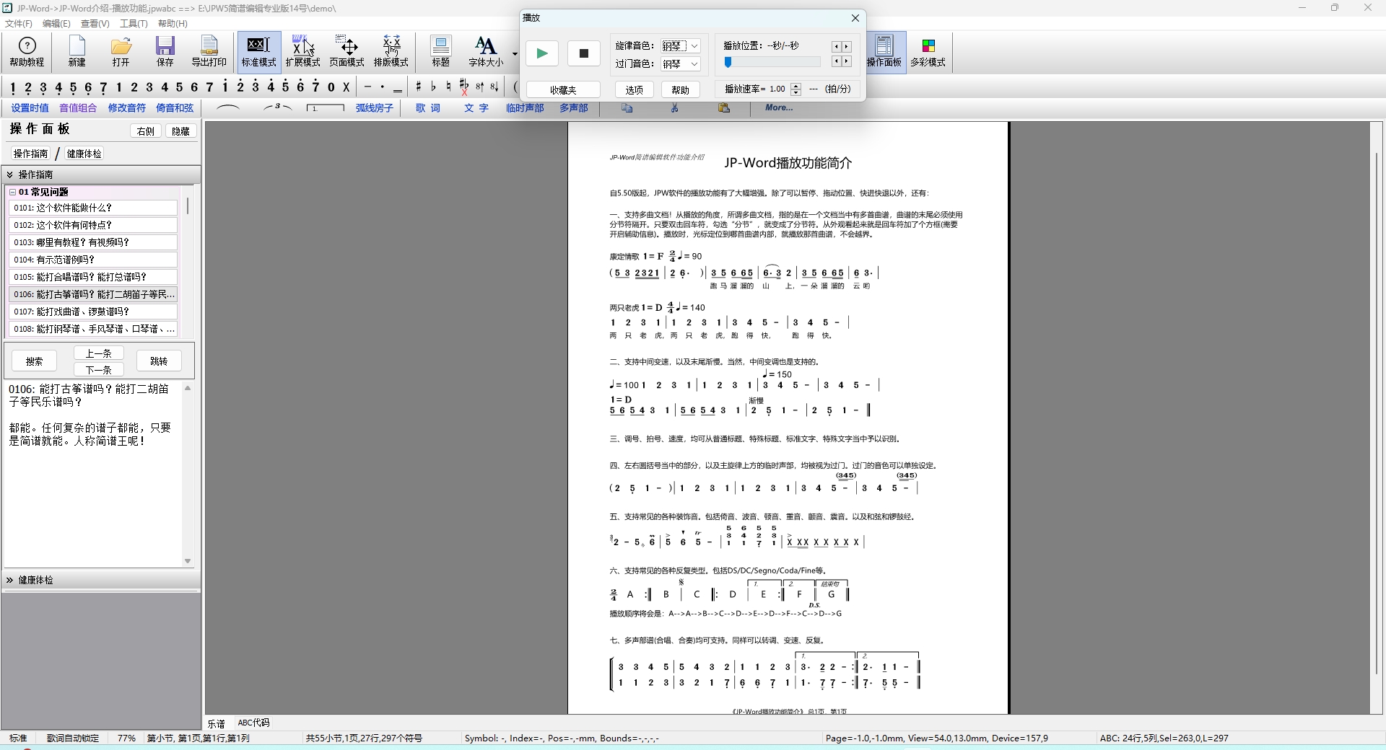Click the remove accidental icon with red X
1386x750 pixels.
[x=464, y=87]
